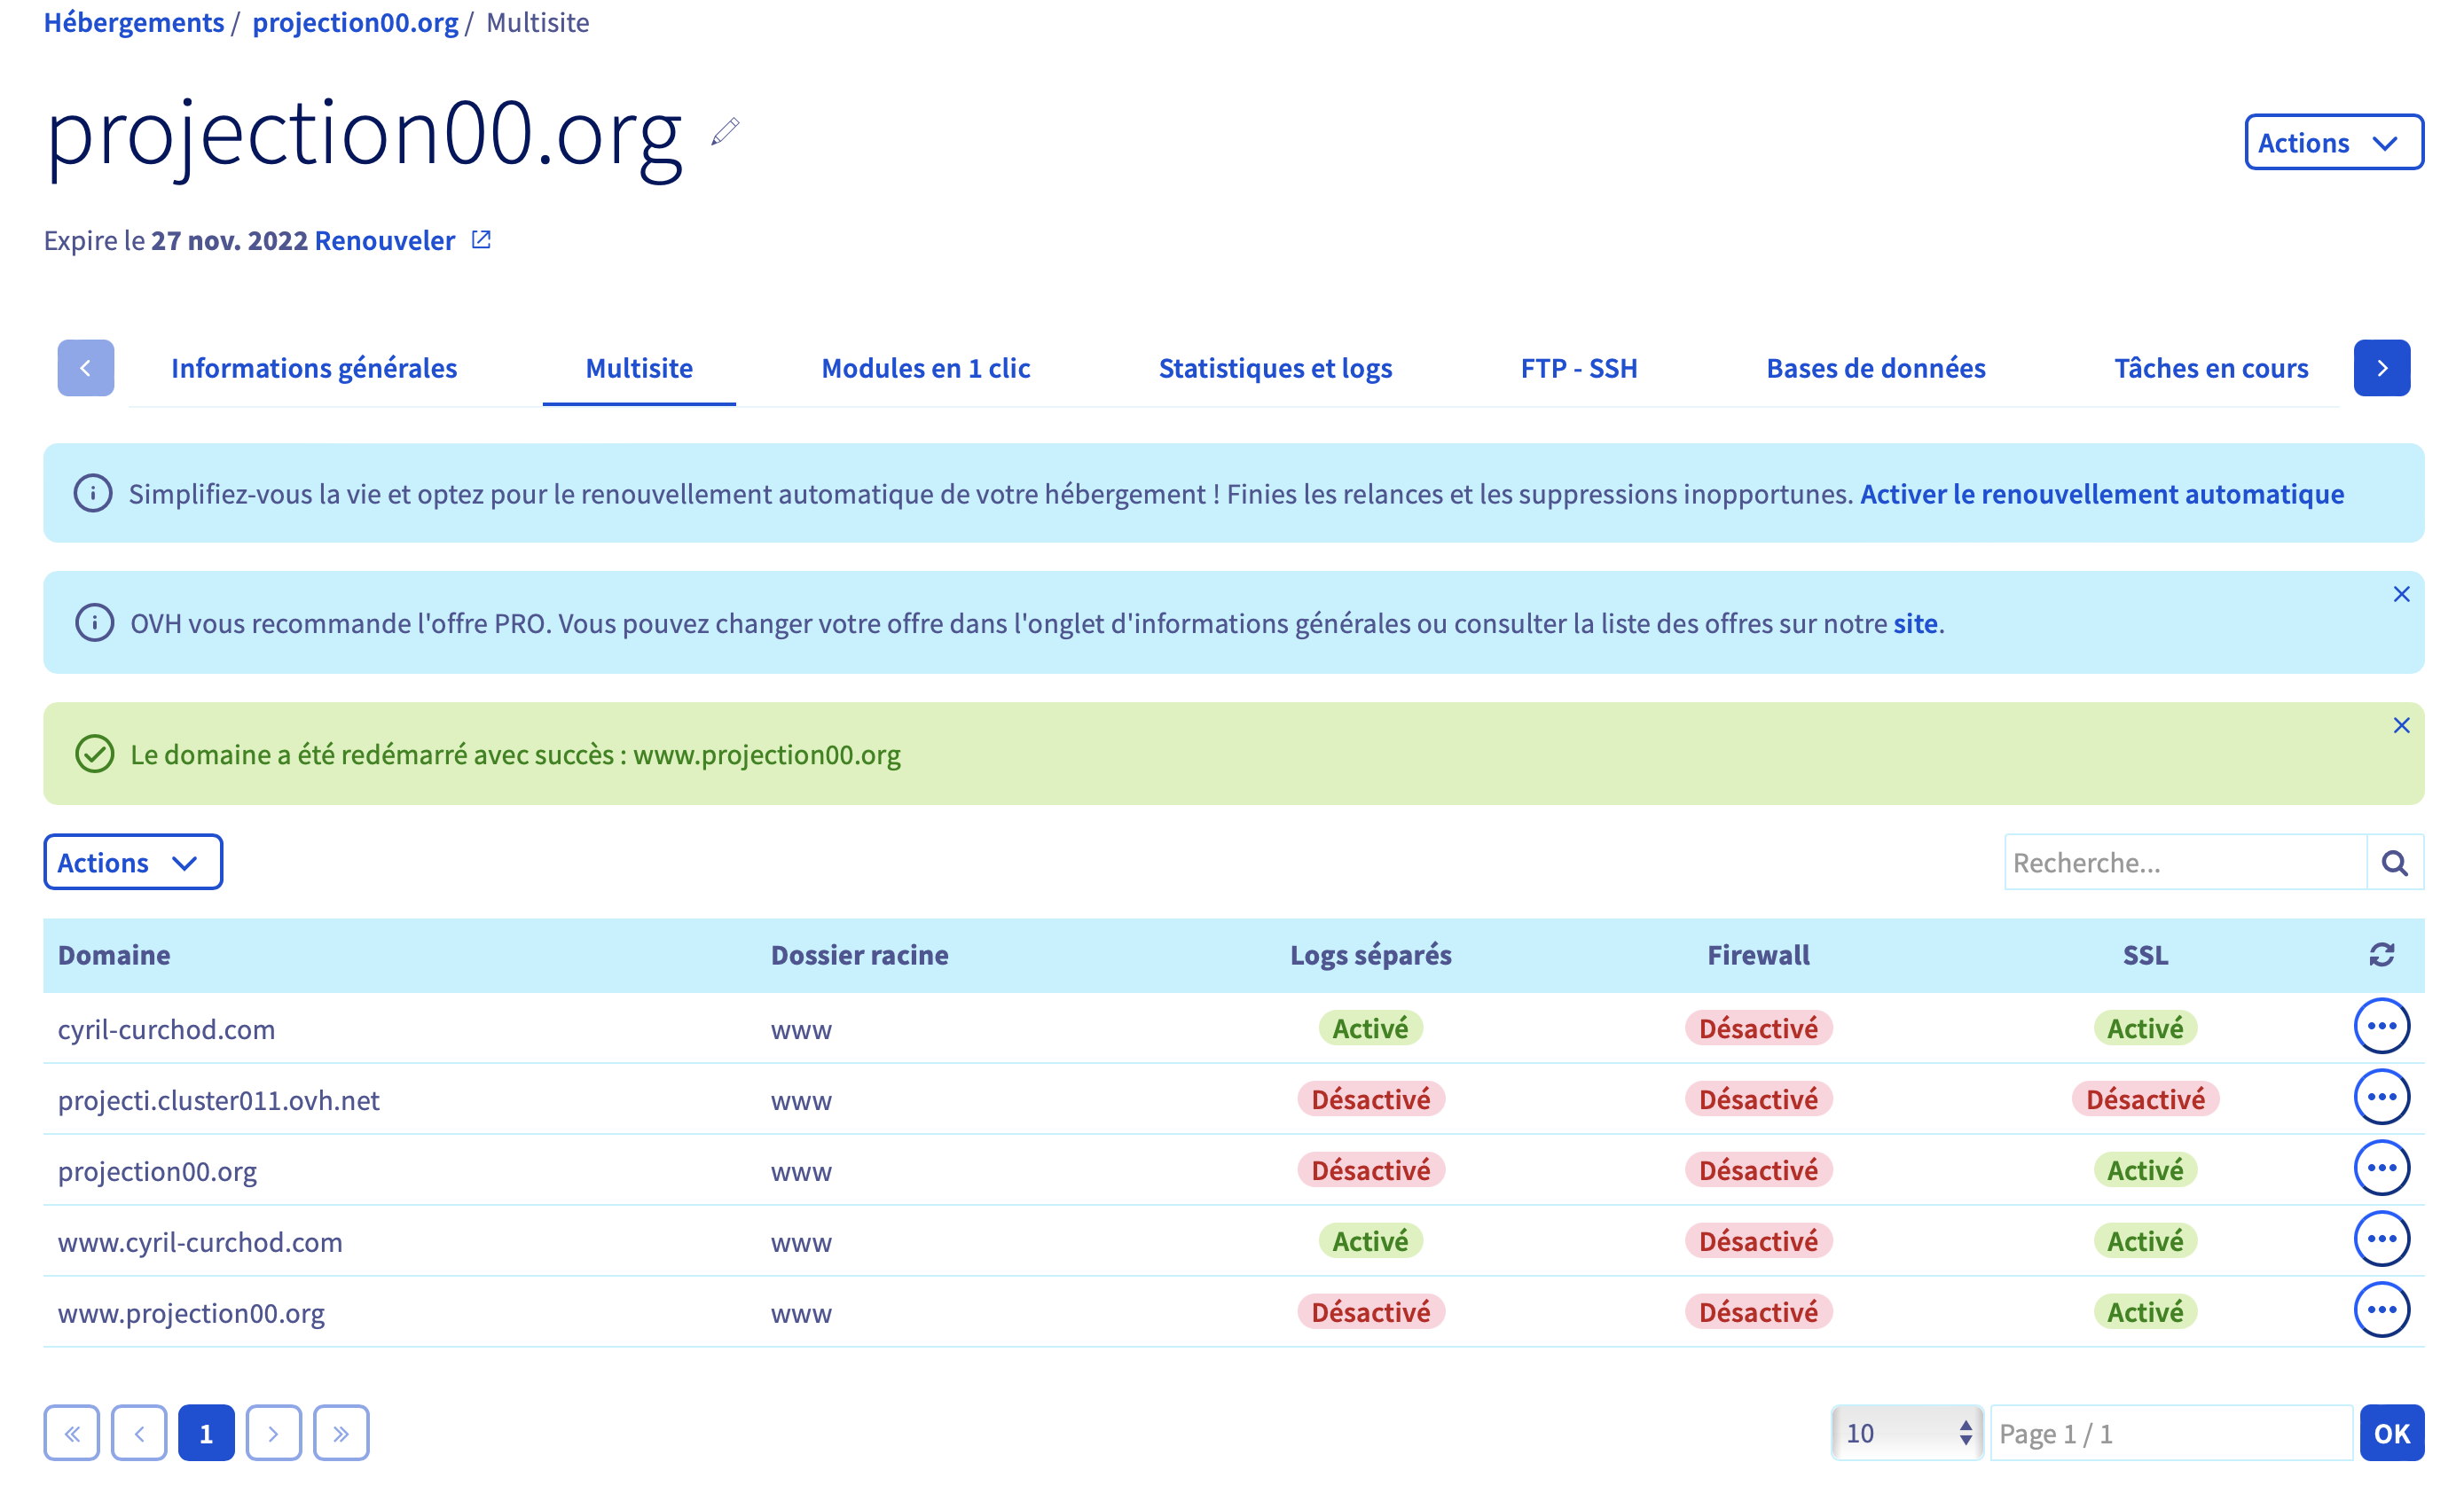Close the OVH PRO offer recommendation banner

[x=2401, y=595]
